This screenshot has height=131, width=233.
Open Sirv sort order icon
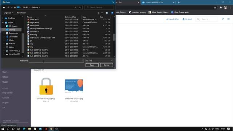pos(222,19)
